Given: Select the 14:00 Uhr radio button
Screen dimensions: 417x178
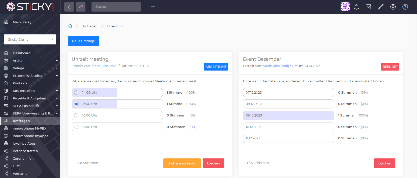Looking at the screenshot, I should click(x=76, y=92).
